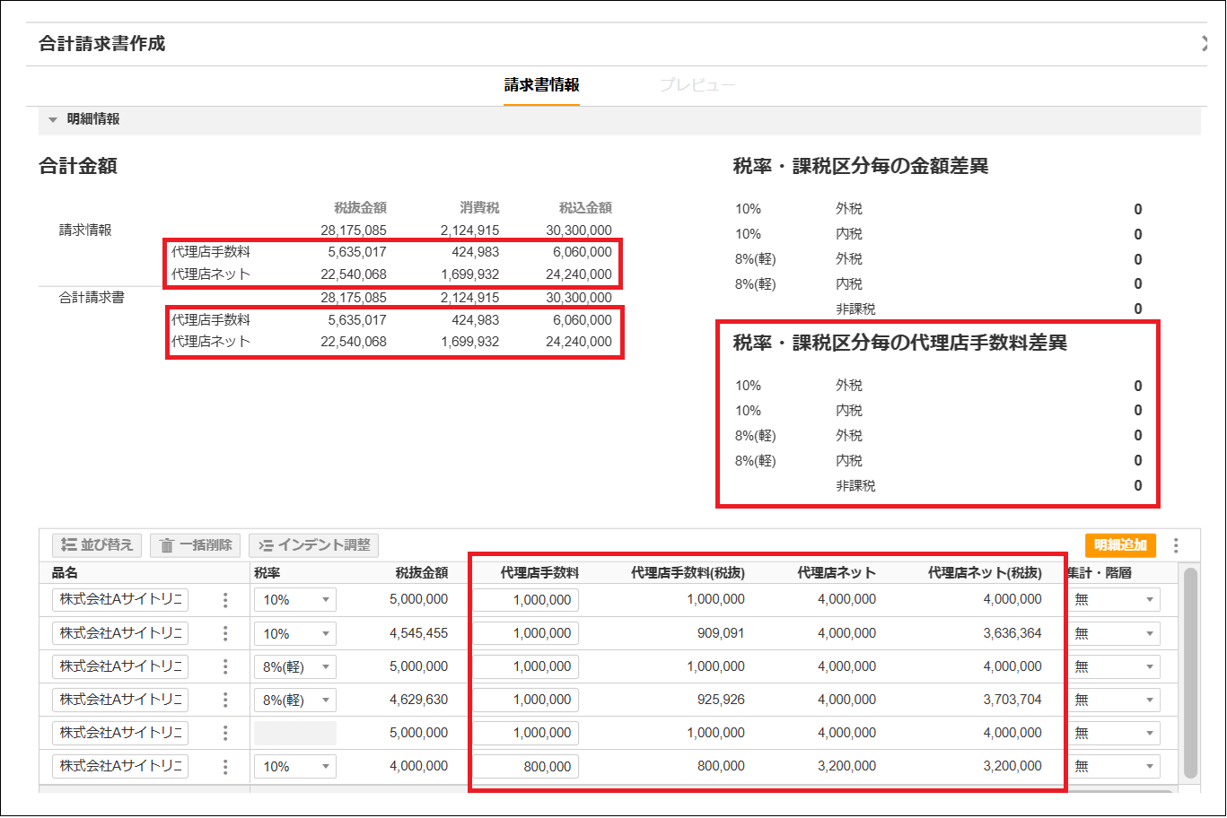Click the 一括削除 trash button
Screen dimensions: 1227x818
pyautogui.click(x=196, y=544)
